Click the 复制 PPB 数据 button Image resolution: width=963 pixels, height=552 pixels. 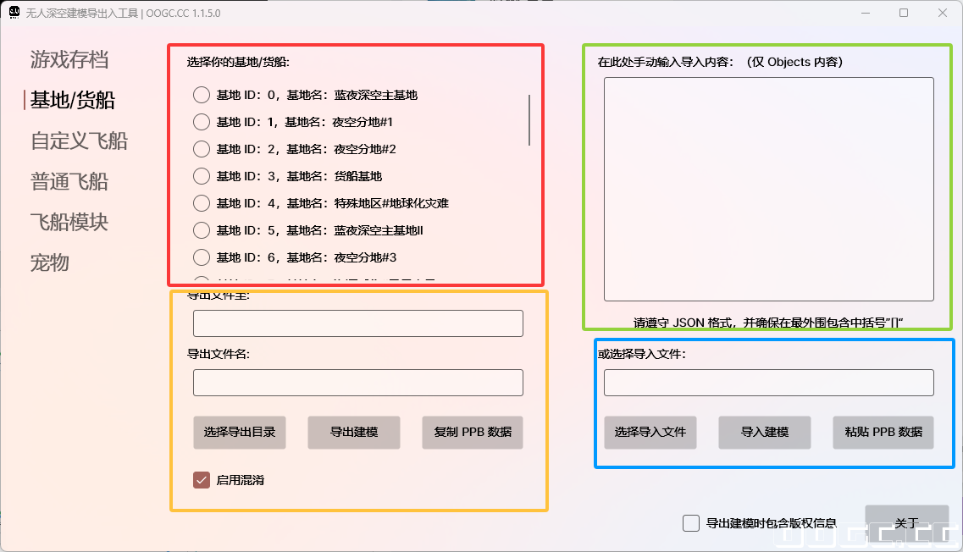(x=473, y=433)
